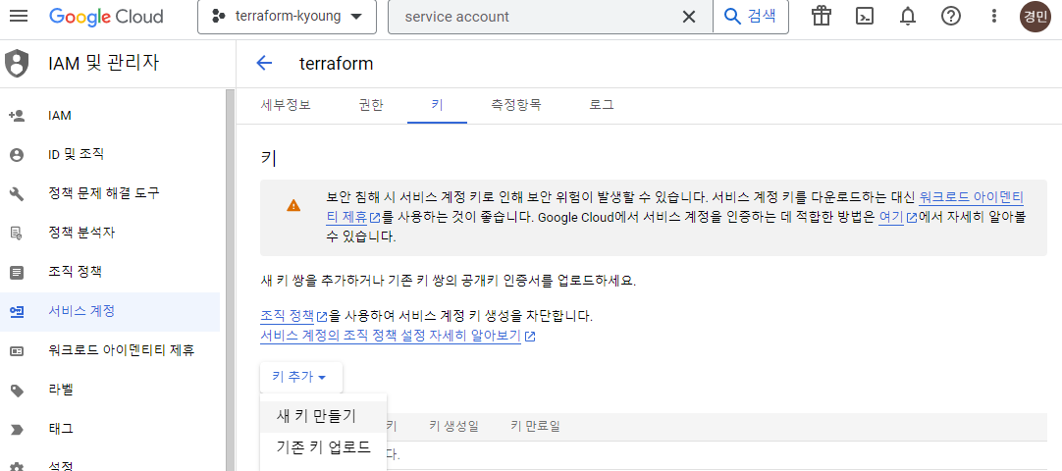1062x471 pixels.
Task: Open the hamburger navigation menu
Action: tap(19, 17)
